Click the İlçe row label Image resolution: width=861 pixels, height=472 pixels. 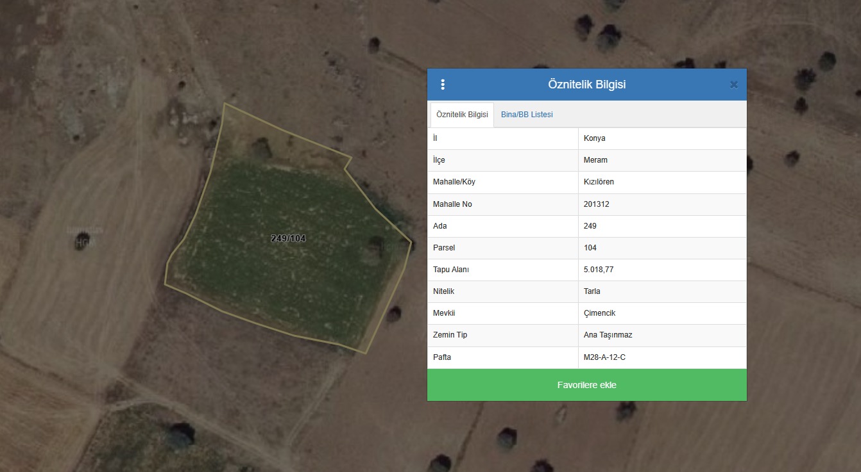tap(439, 160)
